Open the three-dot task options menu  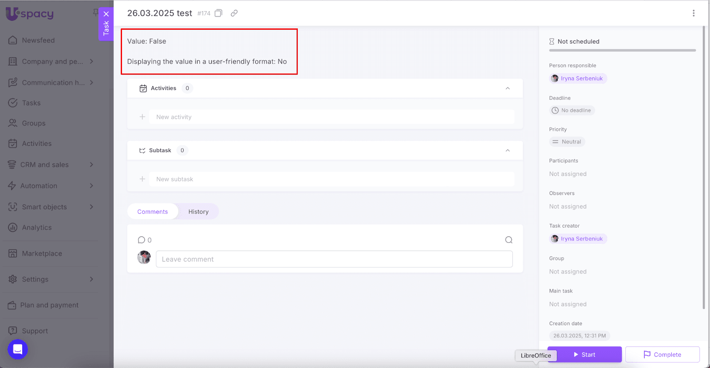pos(694,13)
